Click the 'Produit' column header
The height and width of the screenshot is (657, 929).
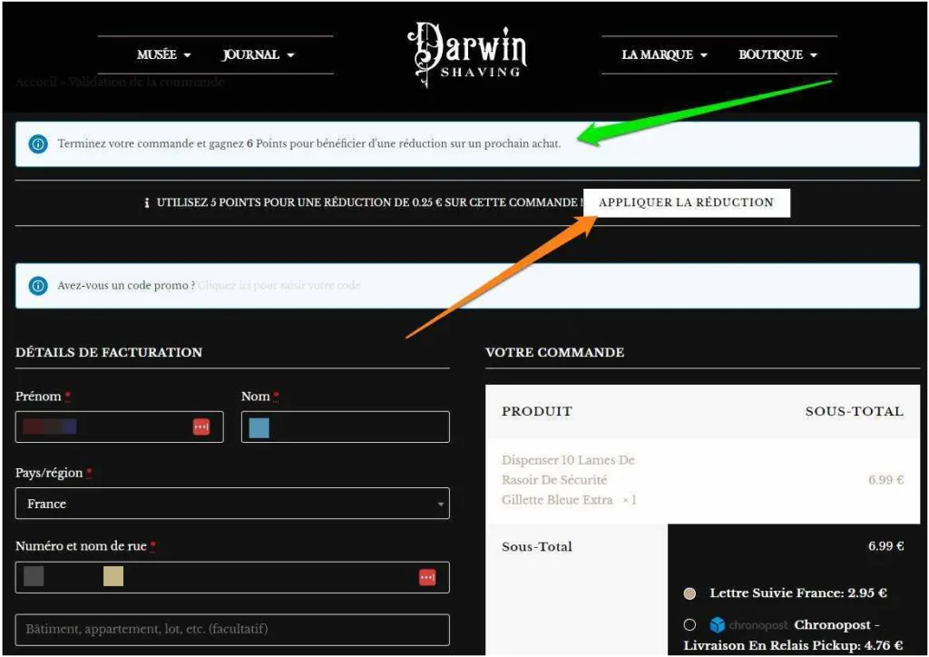click(x=537, y=411)
